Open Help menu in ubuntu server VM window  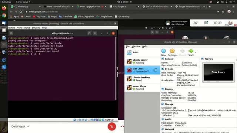click(44, 28)
